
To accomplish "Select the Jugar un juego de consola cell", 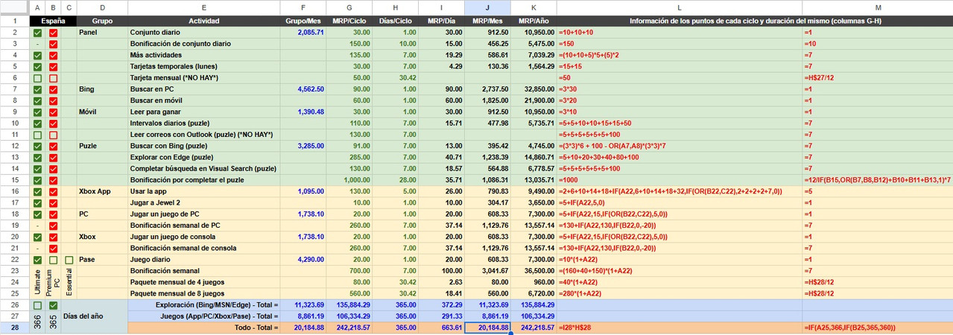I will (x=203, y=237).
